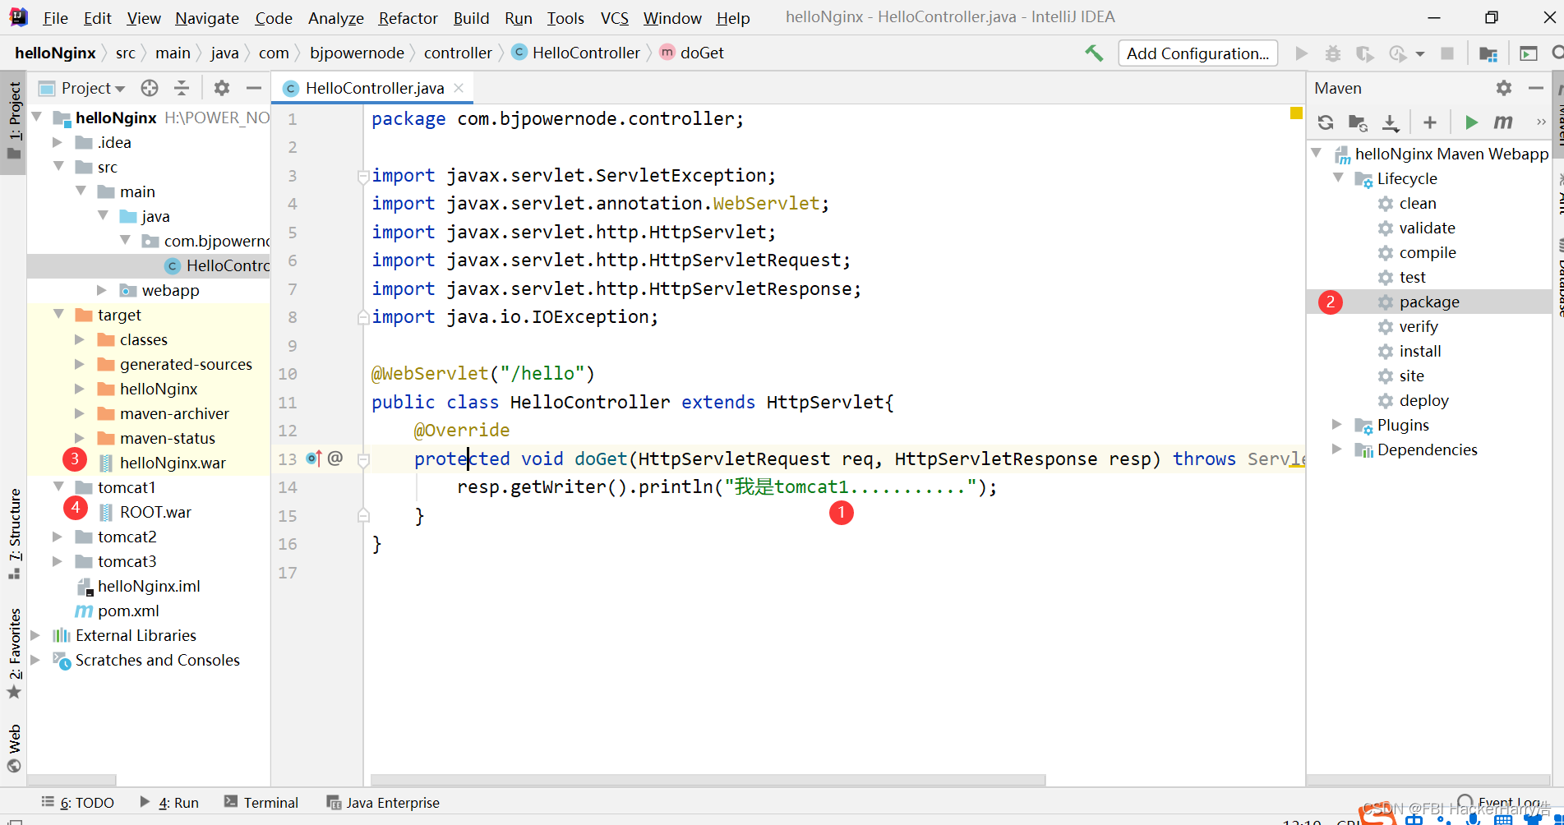Viewport: 1564px width, 825px height.
Task: Toggle the Java Enterprise tool window
Action: tap(383, 803)
